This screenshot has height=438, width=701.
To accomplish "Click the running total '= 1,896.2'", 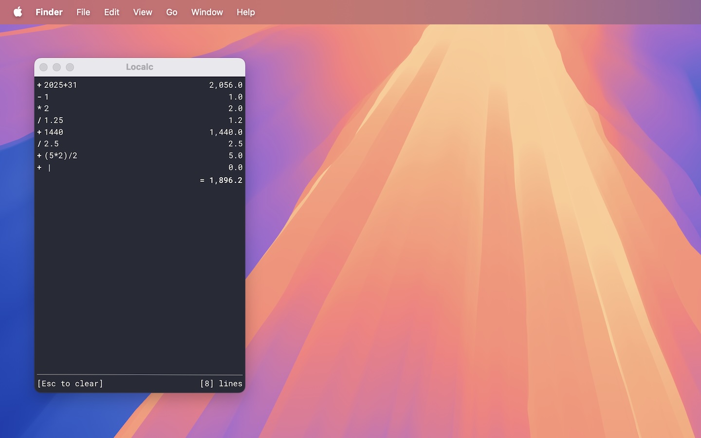I will pos(221,180).
